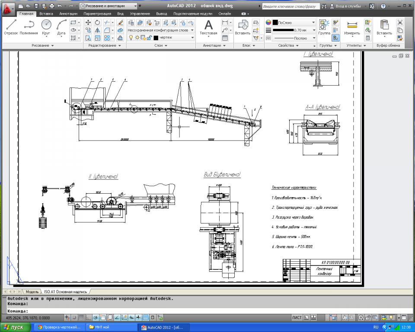
Task: Select the Круг circle tool
Action: point(46,27)
